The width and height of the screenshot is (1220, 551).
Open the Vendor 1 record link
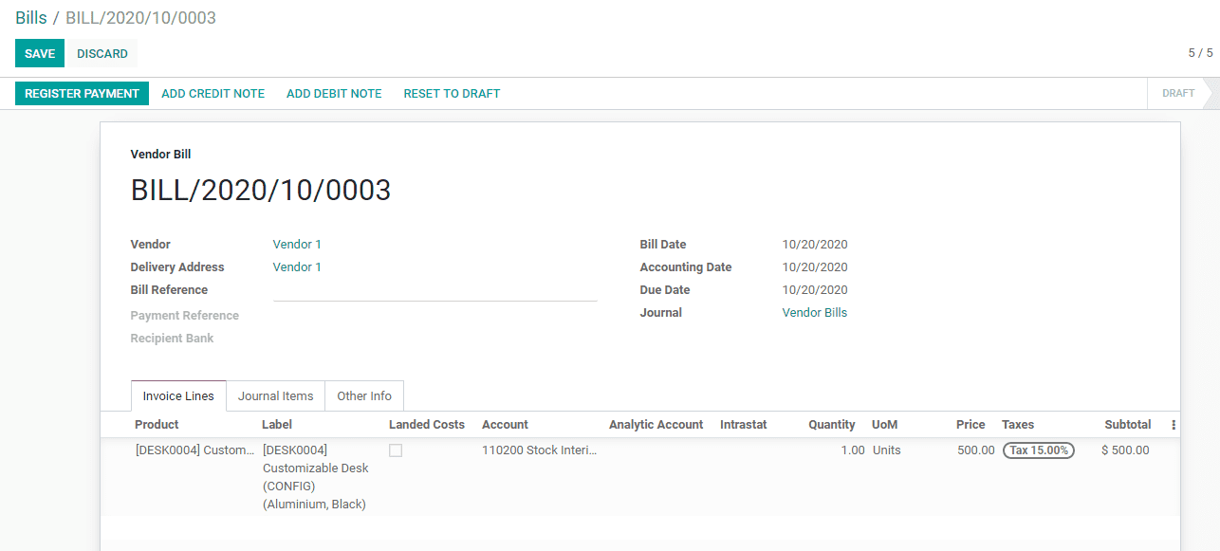[297, 244]
